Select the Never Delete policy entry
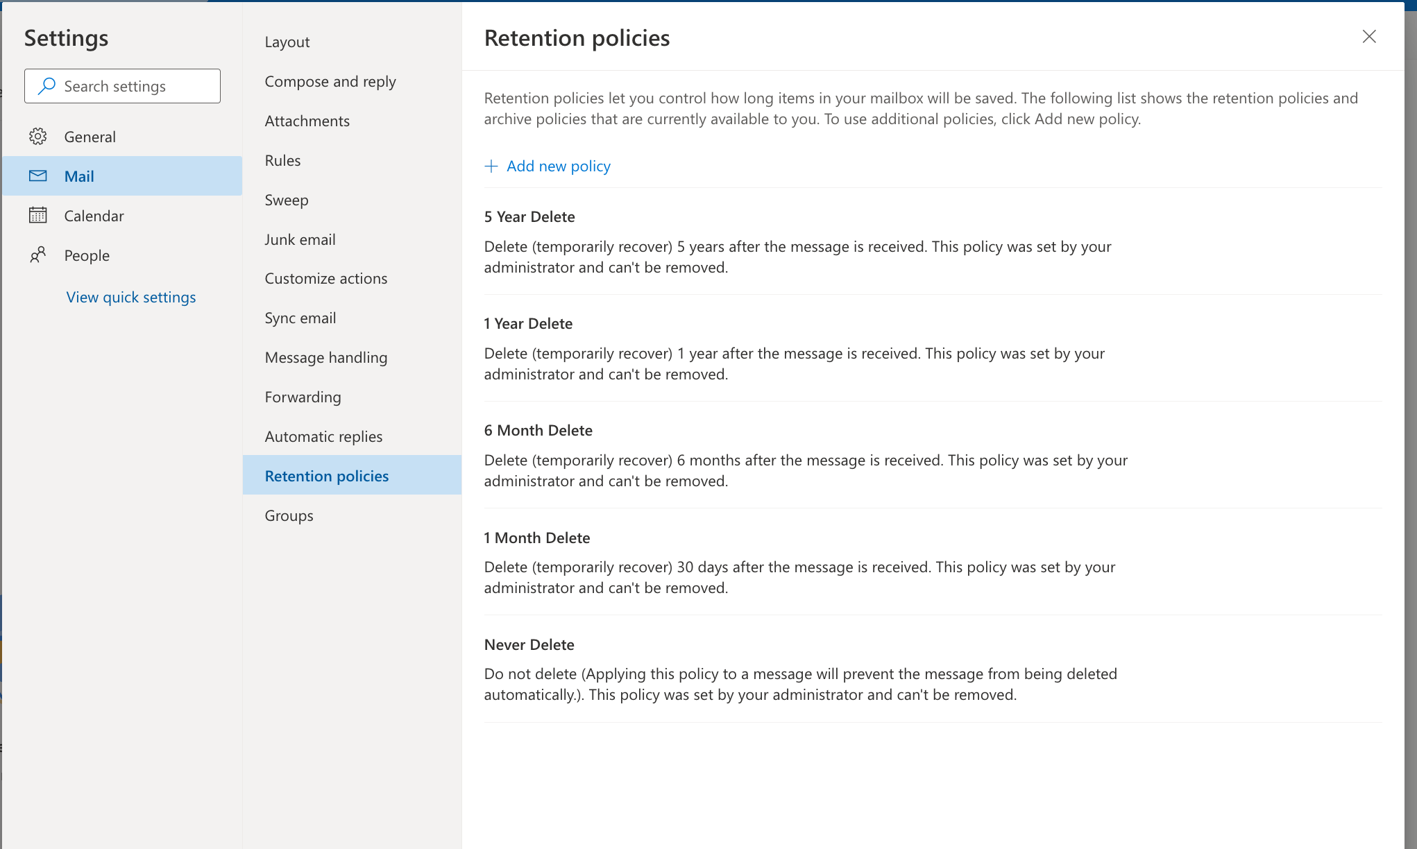 click(x=529, y=644)
